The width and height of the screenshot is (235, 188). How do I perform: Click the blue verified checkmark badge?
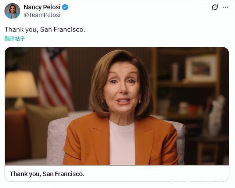point(65,7)
